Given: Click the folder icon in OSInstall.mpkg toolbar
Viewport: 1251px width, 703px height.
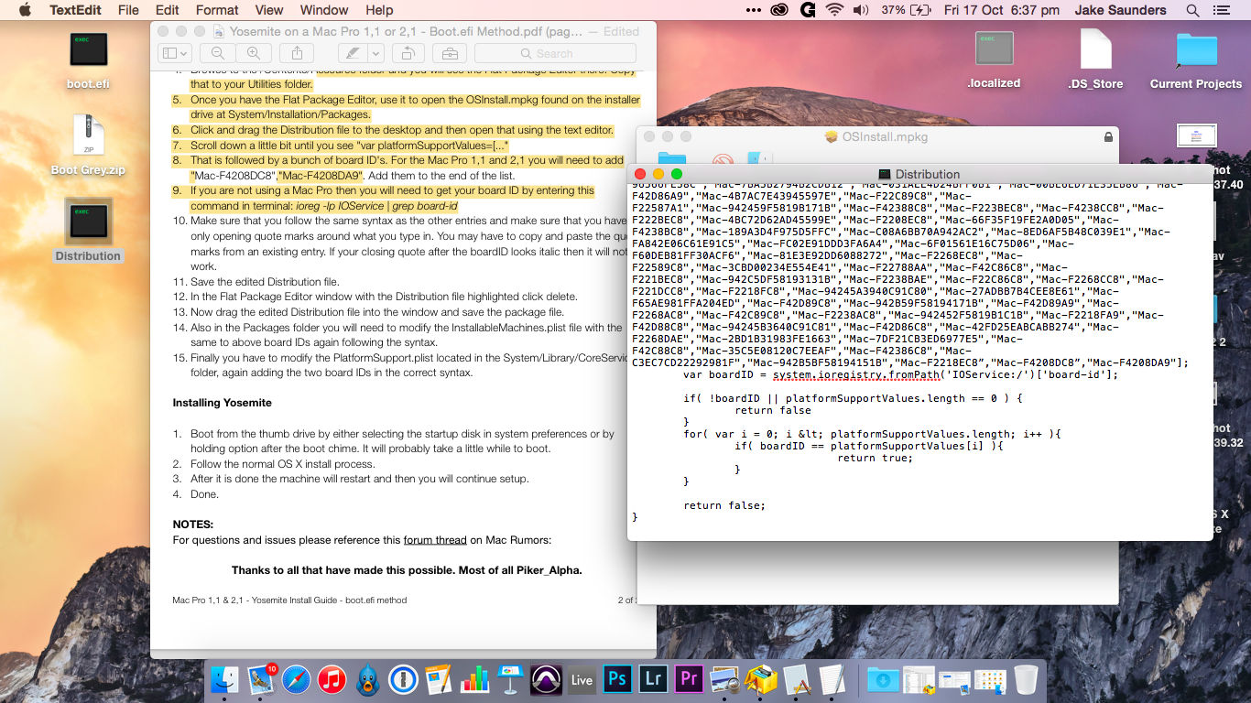Looking at the screenshot, I should tap(672, 160).
